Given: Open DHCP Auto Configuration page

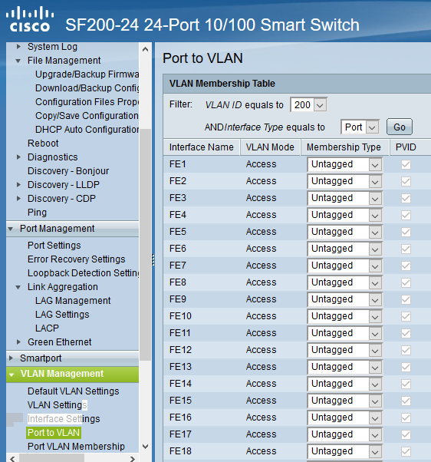Looking at the screenshot, I should tap(87, 130).
